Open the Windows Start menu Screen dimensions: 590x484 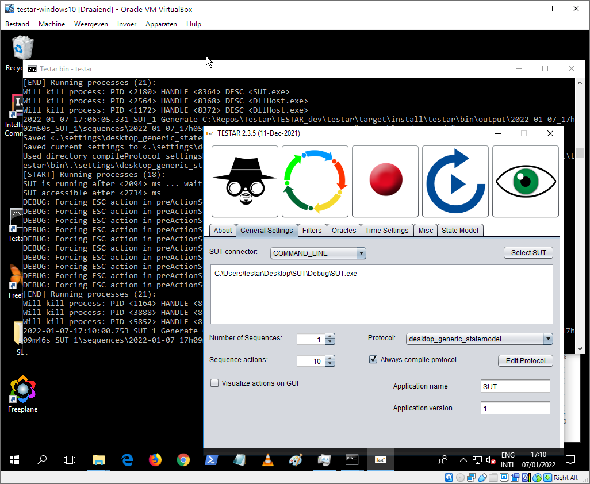[x=14, y=459]
